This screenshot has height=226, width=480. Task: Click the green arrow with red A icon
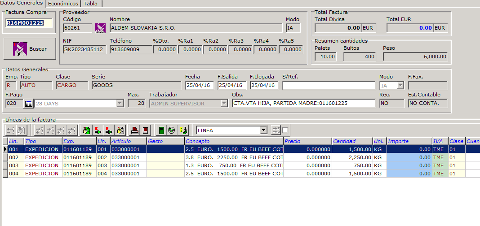pyautogui.click(x=109, y=130)
